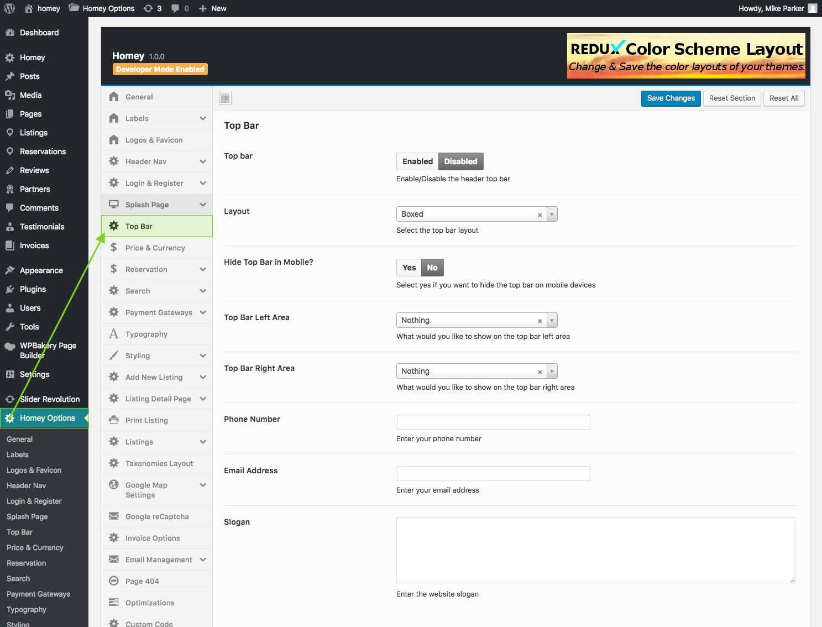The image size is (822, 627).
Task: Click the Optimizations lines icon
Action: [113, 602]
